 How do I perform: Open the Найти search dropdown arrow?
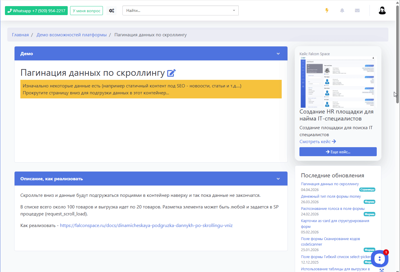(x=234, y=11)
